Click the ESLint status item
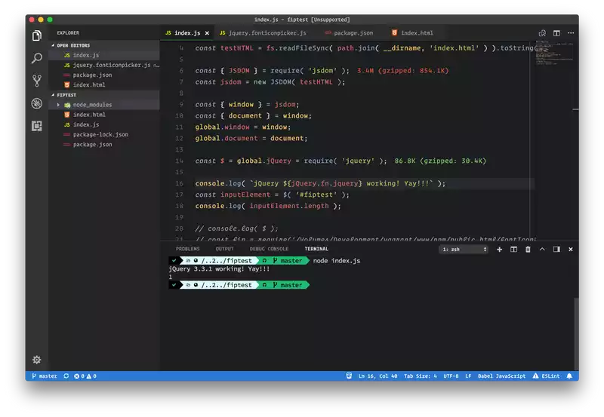This screenshot has width=604, height=417. (546, 376)
